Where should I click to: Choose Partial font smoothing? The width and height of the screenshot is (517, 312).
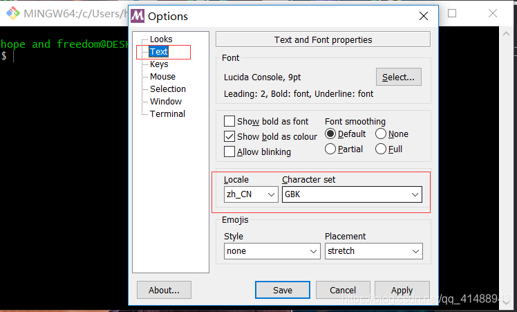tap(330, 149)
